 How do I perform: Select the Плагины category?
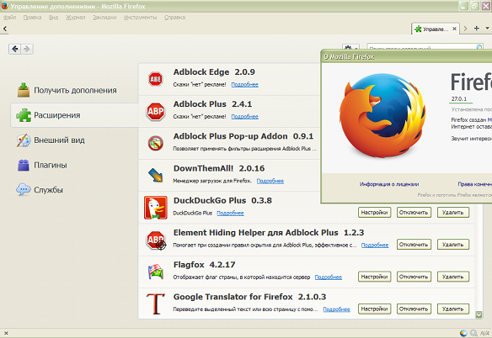pos(75,165)
